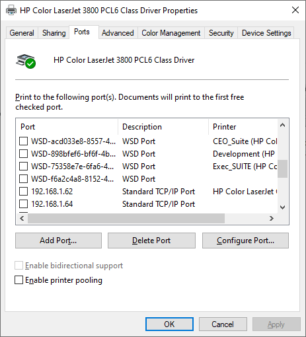Click the port list scroll right arrow
The image size is (306, 337).
tap(272, 218)
